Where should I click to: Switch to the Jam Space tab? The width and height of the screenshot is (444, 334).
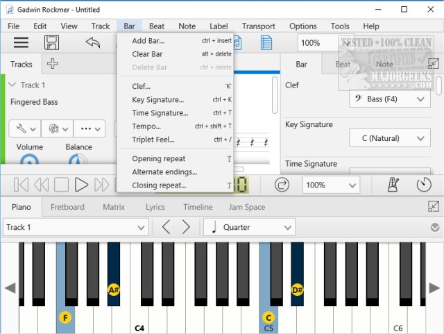pos(247,207)
